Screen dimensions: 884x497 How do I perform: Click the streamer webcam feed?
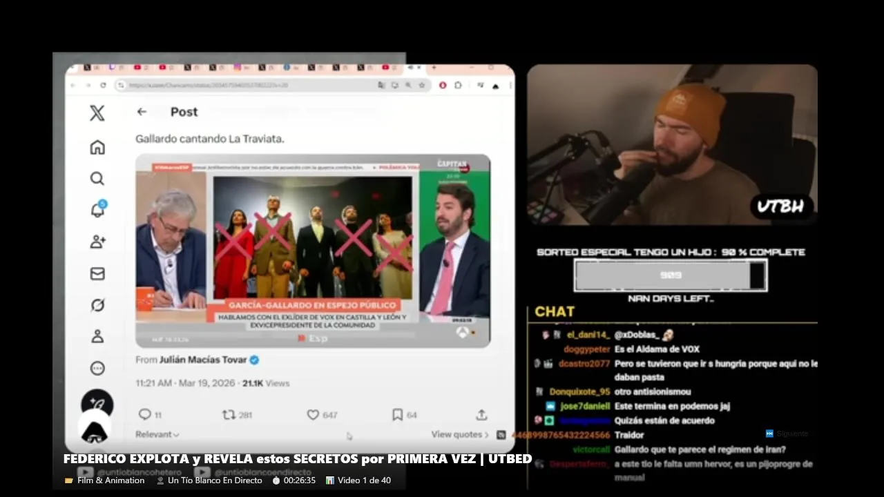(672, 145)
